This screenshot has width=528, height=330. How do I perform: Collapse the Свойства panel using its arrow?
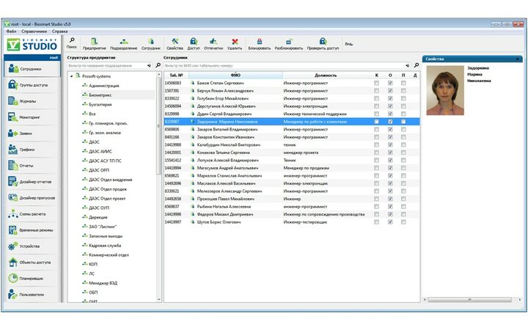pos(517,59)
